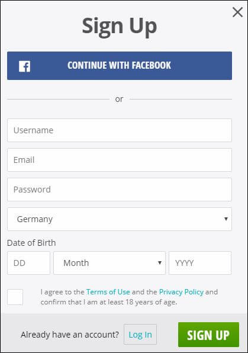
Task: Open the Terms of Use link
Action: (108, 292)
